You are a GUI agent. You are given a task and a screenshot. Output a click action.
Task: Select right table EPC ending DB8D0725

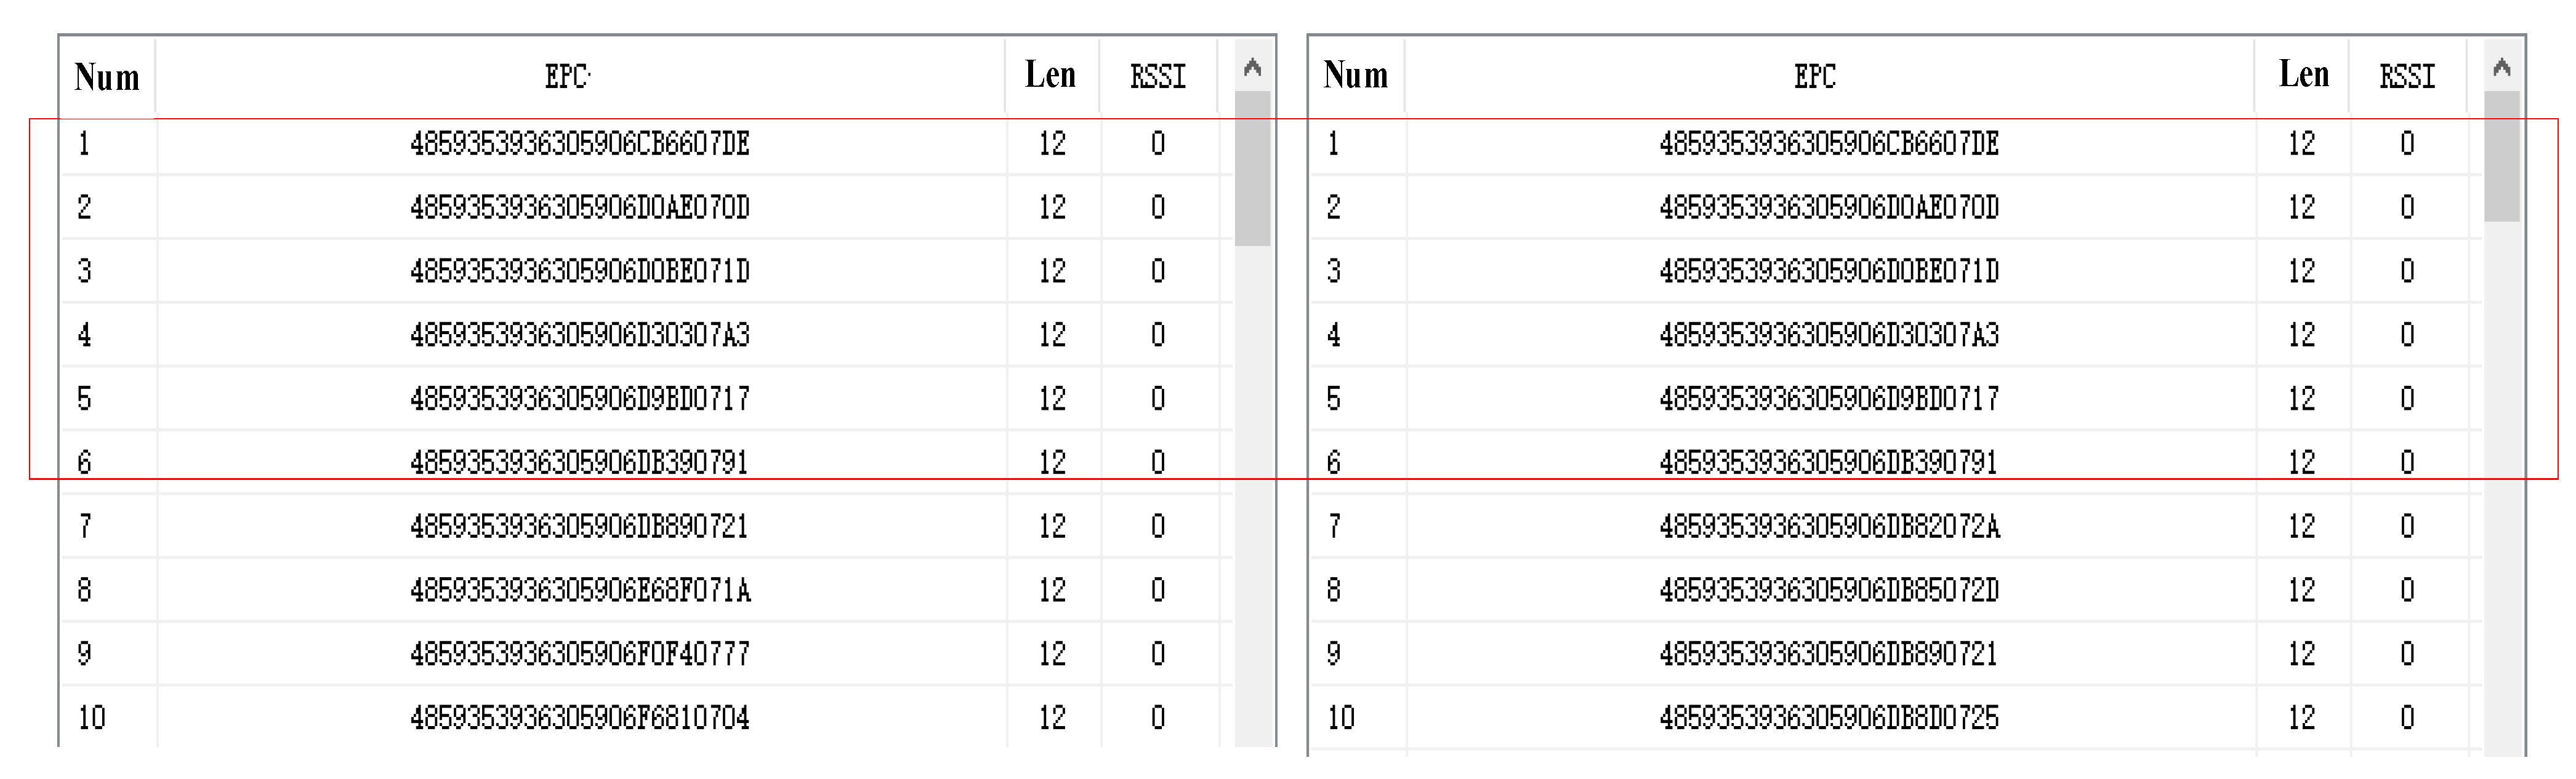pyautogui.click(x=1829, y=717)
